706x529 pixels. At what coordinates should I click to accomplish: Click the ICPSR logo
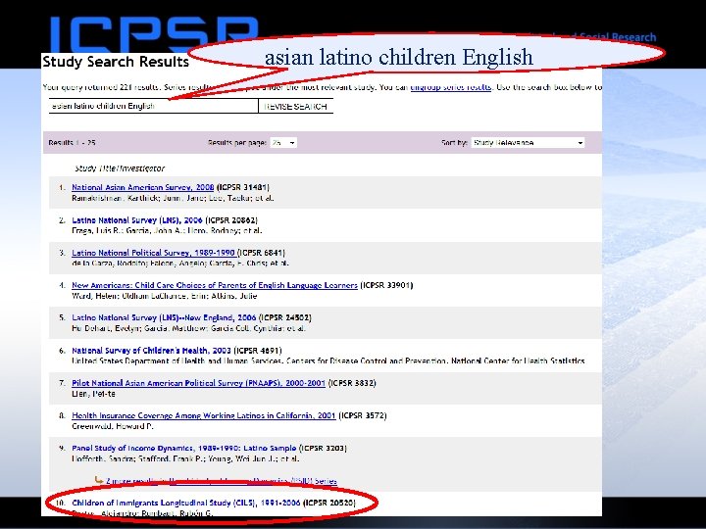(154, 35)
